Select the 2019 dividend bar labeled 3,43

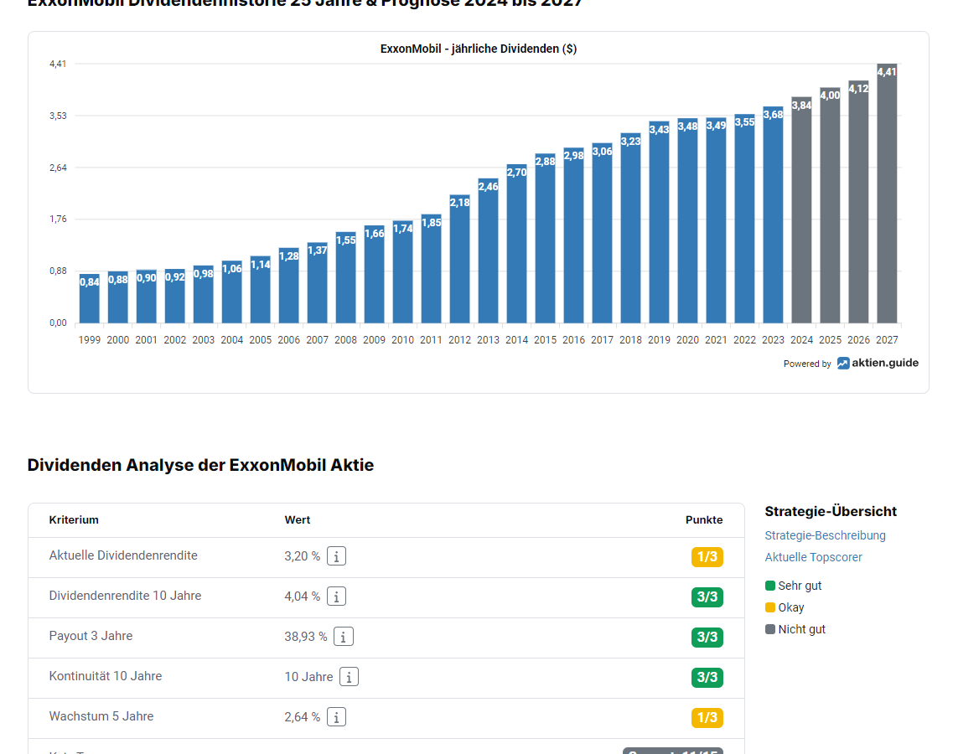659,222
